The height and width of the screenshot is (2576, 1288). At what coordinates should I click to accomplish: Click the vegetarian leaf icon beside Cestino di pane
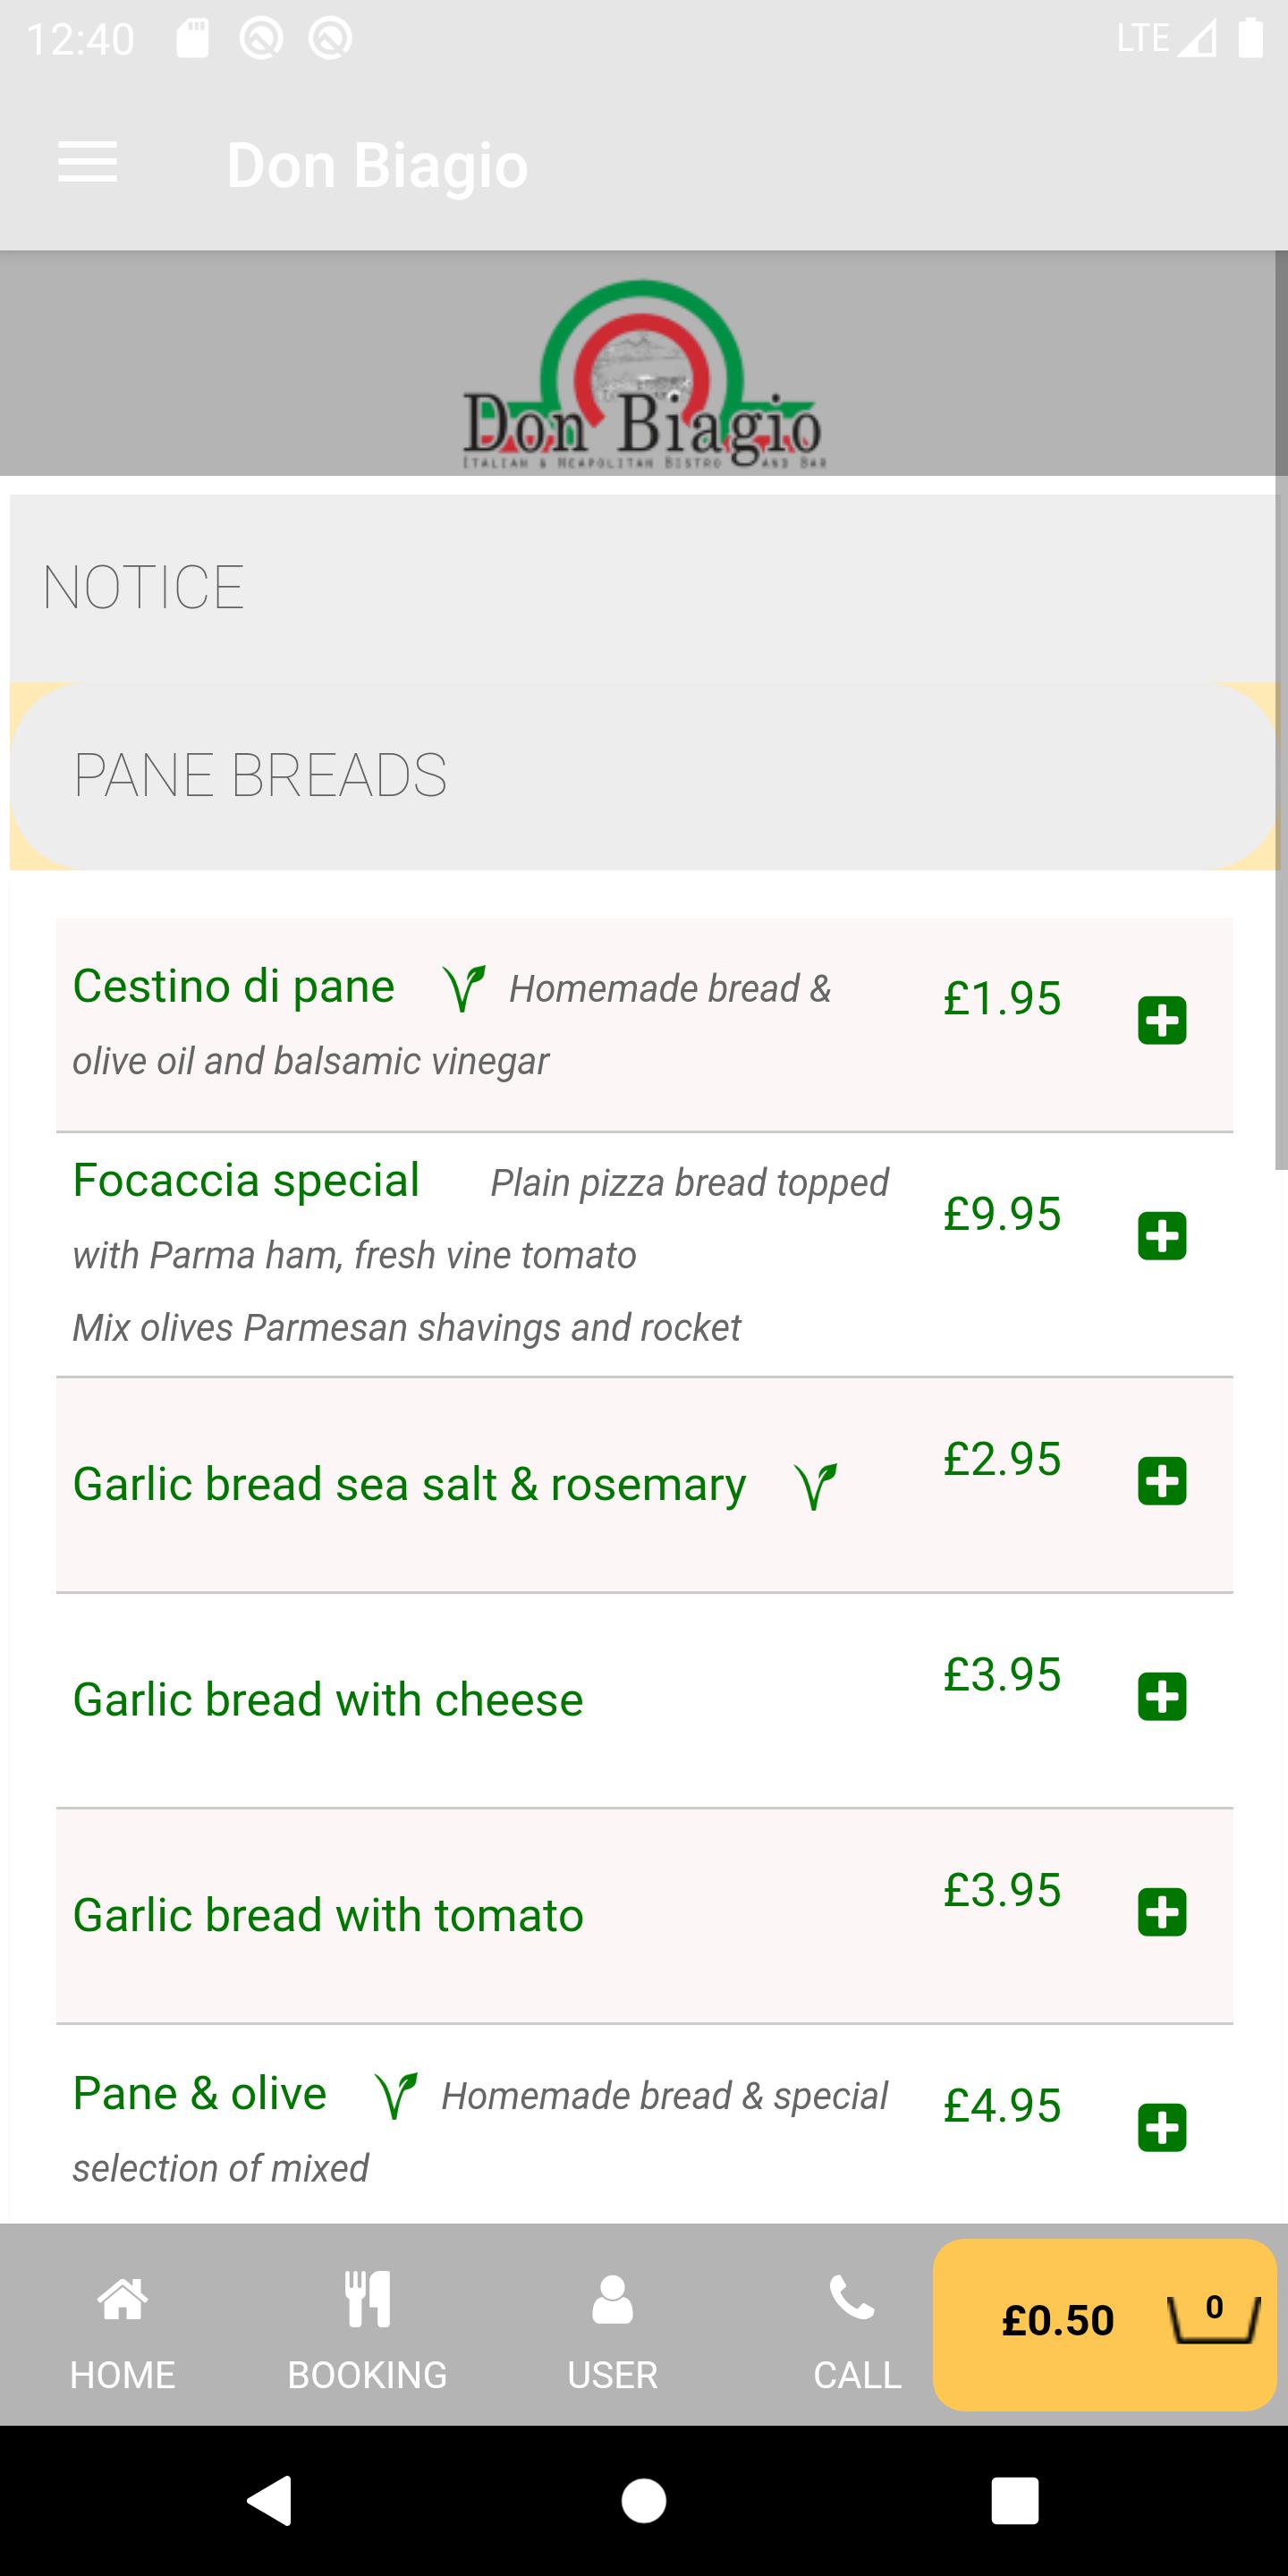click(x=464, y=988)
